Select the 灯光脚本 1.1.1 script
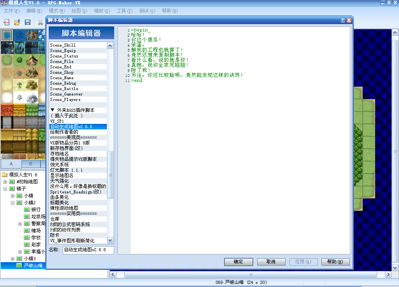 click(x=78, y=170)
